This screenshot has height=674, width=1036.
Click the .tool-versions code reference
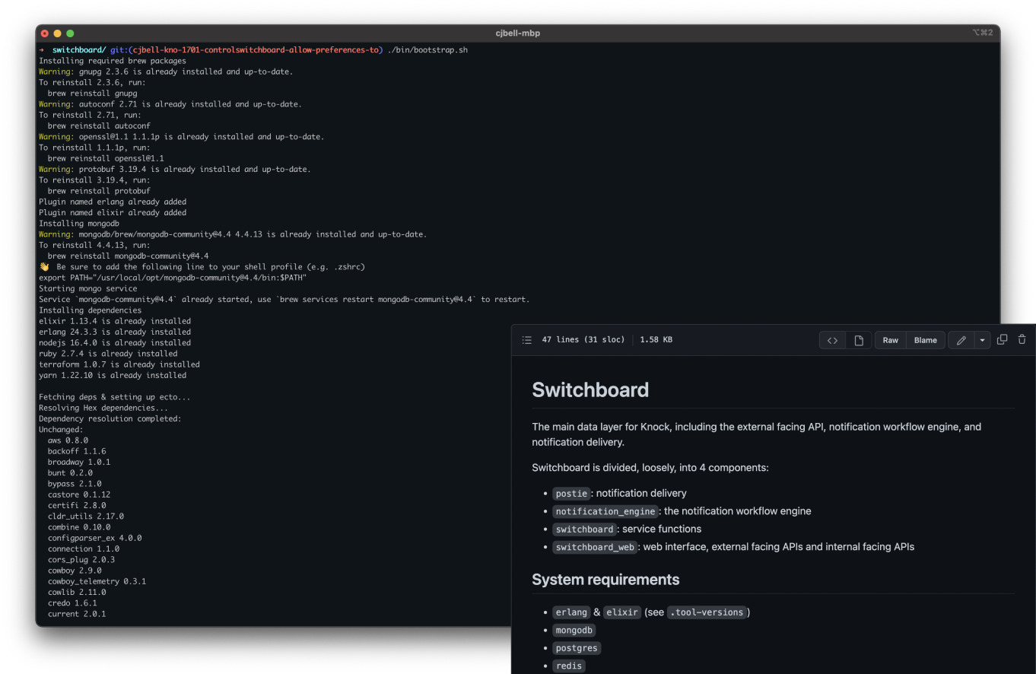(x=707, y=612)
